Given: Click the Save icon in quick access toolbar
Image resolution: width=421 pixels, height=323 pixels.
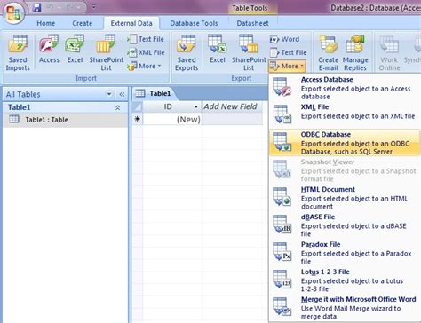Looking at the screenshot, I should click(x=36, y=8).
